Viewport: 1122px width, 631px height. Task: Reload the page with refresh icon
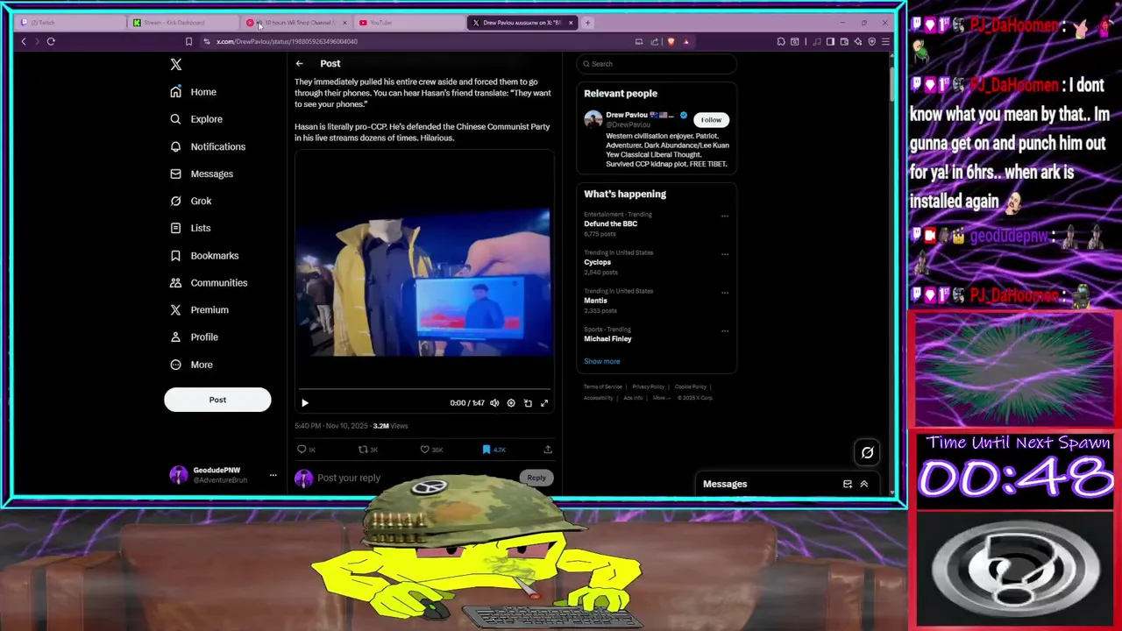(51, 41)
